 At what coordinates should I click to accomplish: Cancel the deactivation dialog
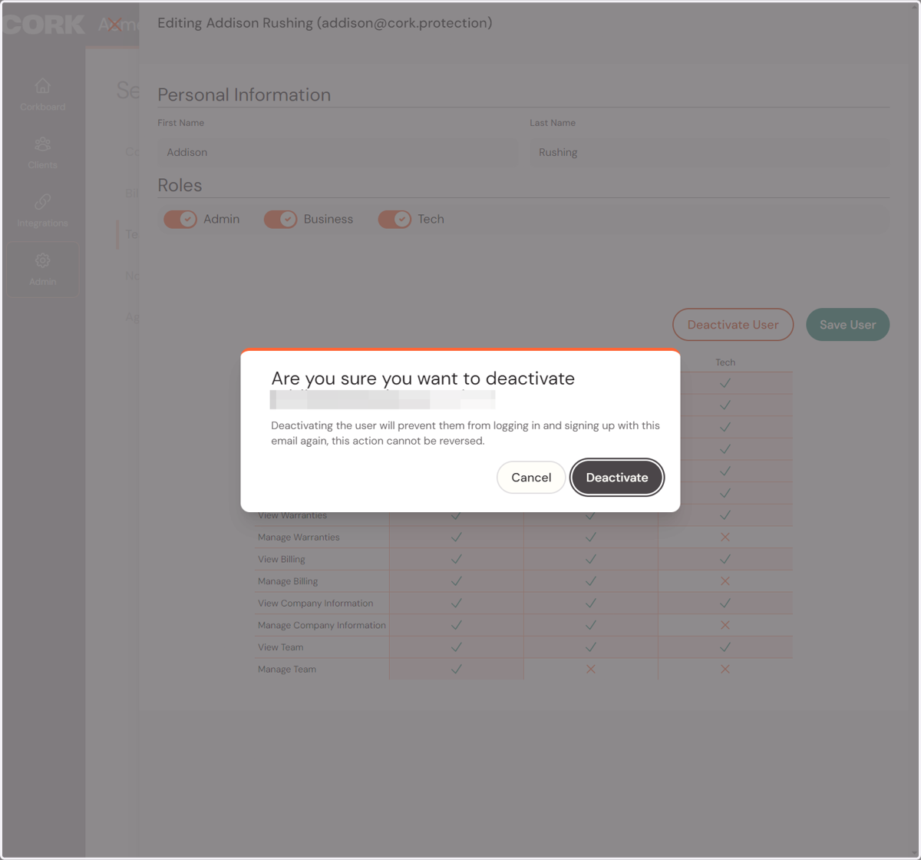(531, 478)
